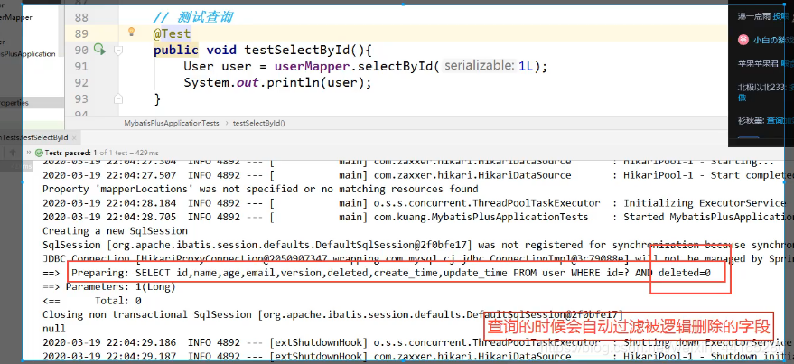Click 'Closing non transactional SqlSession' console line
Screen dimensions: 794x364
point(332,314)
